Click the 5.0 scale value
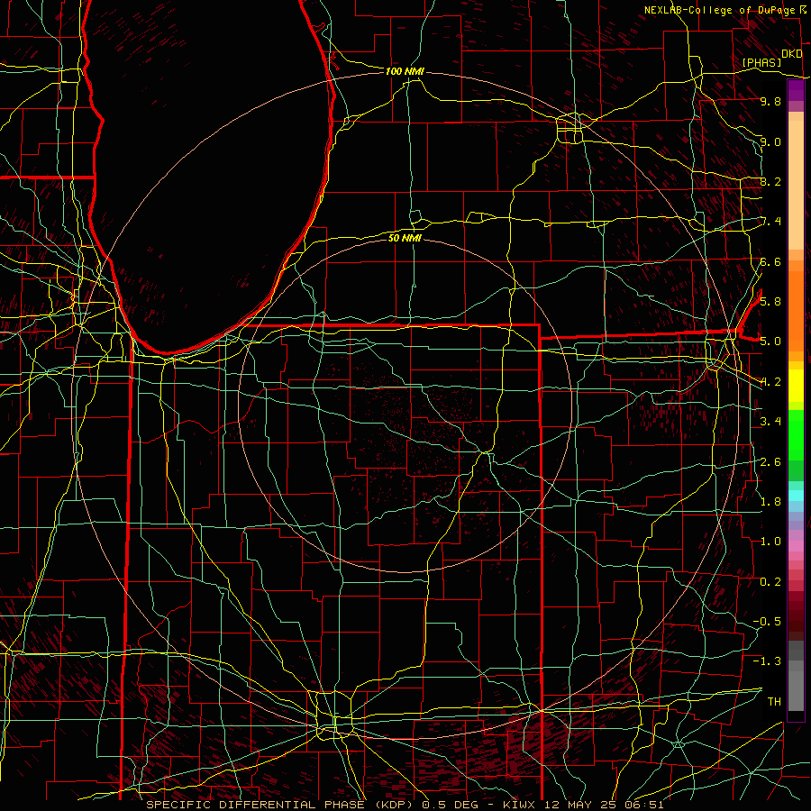The image size is (811, 811). (x=770, y=342)
